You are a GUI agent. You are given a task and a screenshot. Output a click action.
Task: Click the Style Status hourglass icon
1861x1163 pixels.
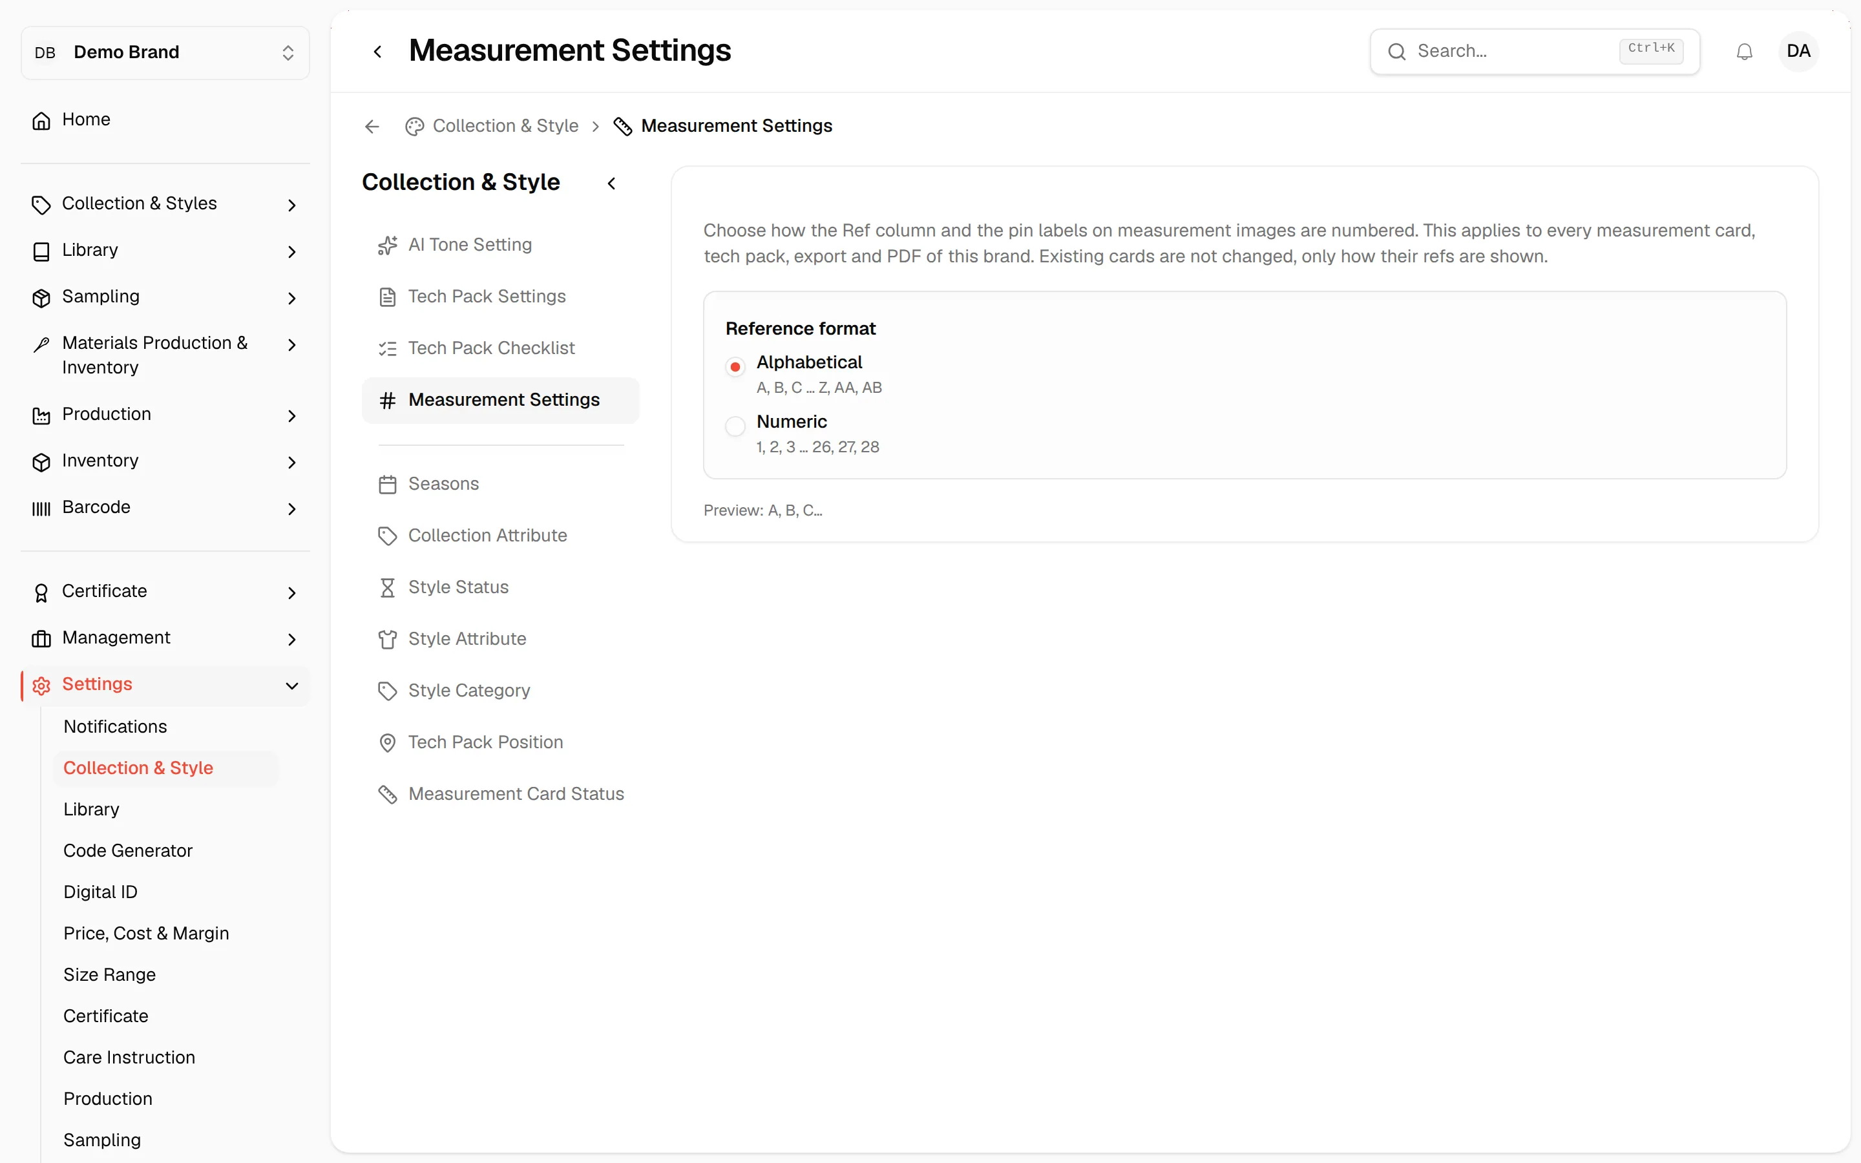(388, 588)
